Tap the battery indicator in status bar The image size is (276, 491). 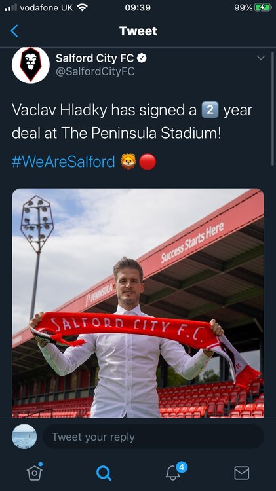click(263, 7)
